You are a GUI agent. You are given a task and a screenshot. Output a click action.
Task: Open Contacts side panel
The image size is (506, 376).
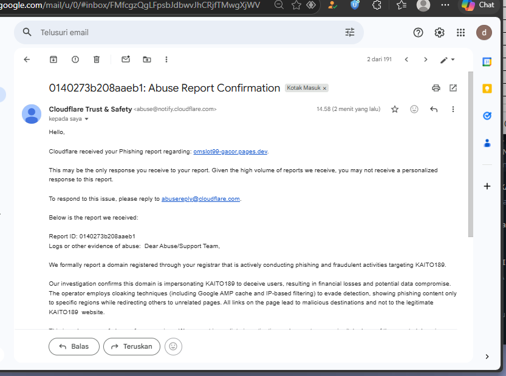click(487, 143)
